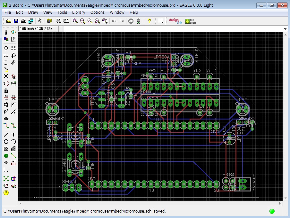Toggle the Lock tool
Screen dimensions: 290x218
click(x=6, y=90)
